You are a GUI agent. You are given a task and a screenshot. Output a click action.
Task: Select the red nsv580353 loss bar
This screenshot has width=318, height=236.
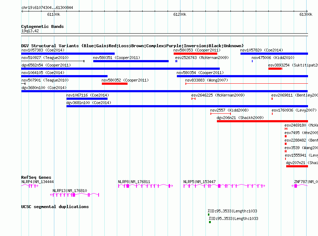[195, 54]
